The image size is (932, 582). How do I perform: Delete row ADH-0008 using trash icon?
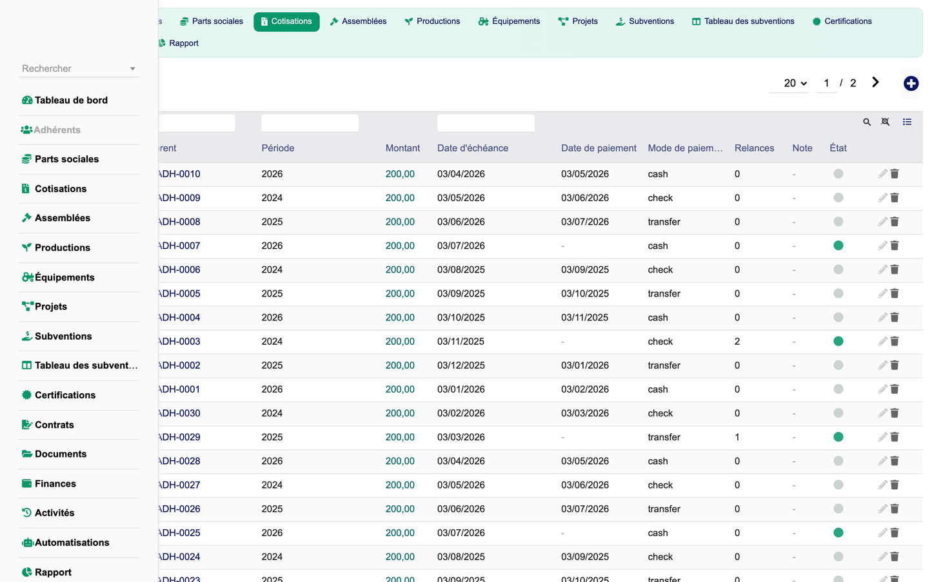click(895, 222)
